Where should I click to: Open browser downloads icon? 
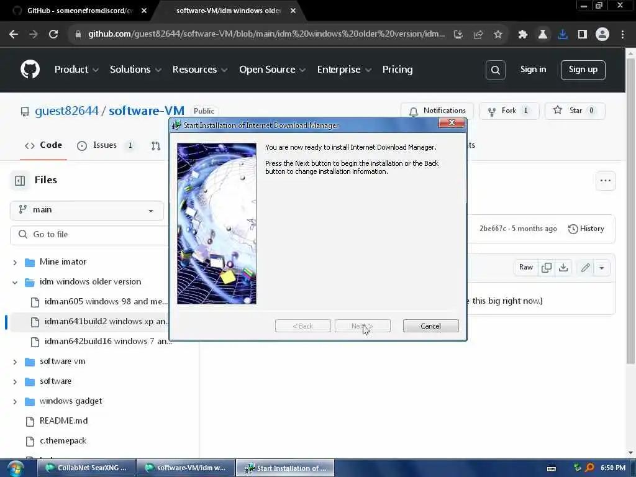[562, 35]
